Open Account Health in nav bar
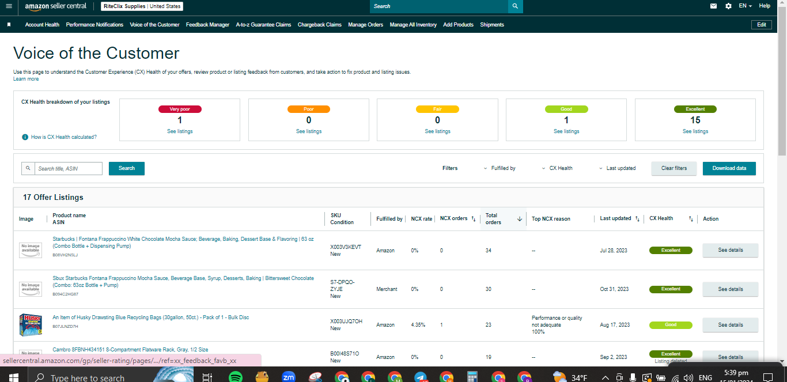 [42, 25]
